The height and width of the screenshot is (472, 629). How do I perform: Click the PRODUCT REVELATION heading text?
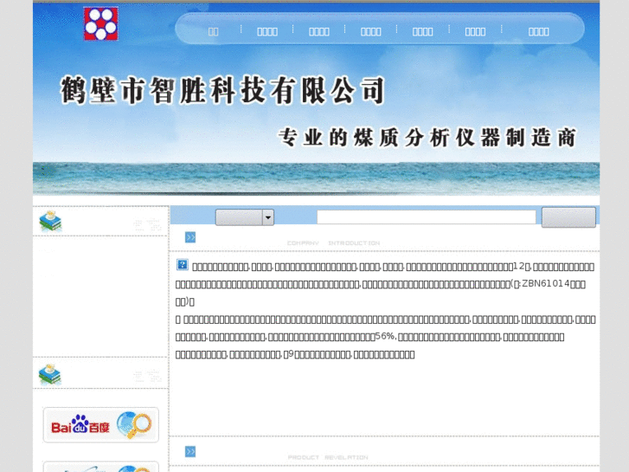pos(328,457)
